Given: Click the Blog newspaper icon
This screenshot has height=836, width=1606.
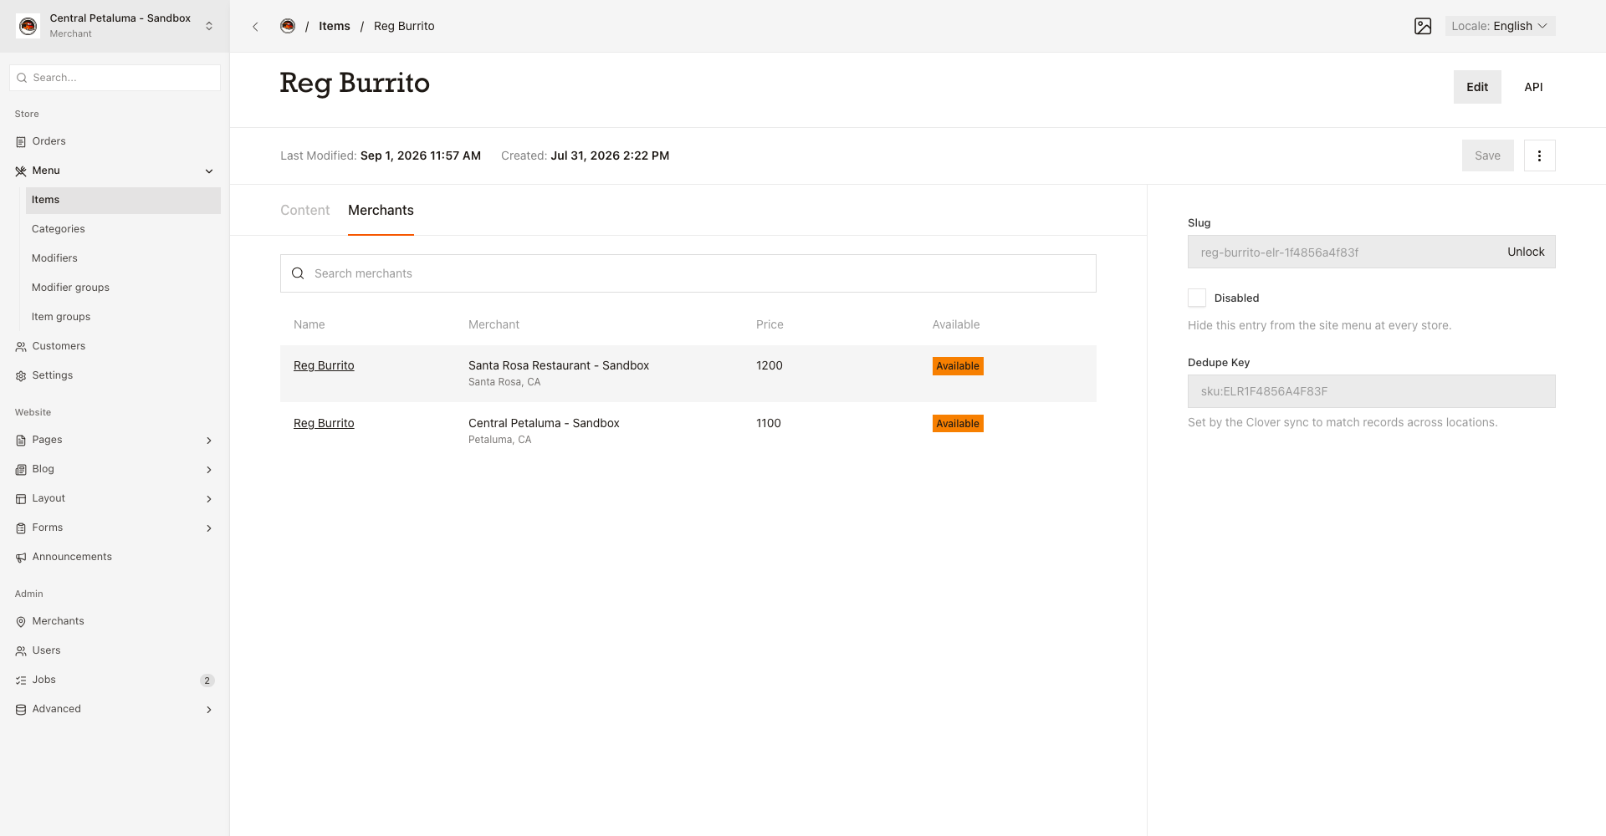Looking at the screenshot, I should pyautogui.click(x=21, y=470).
